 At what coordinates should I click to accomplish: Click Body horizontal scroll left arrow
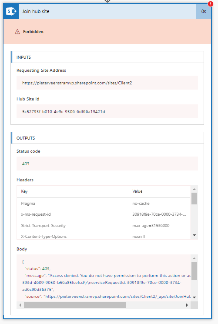(x=20, y=305)
